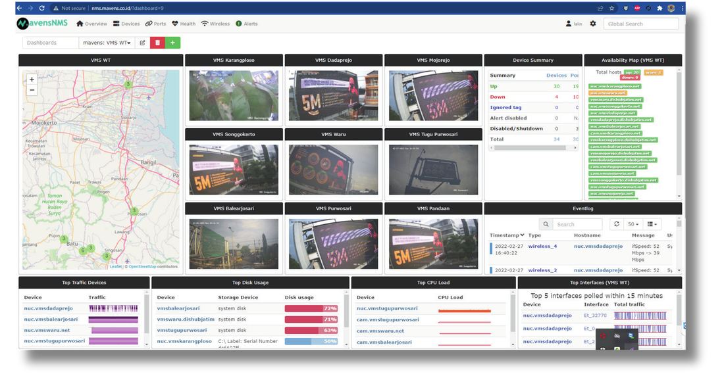Viewport: 724px width, 376px height.
Task: Click the Dashboards text field
Action: click(50, 43)
